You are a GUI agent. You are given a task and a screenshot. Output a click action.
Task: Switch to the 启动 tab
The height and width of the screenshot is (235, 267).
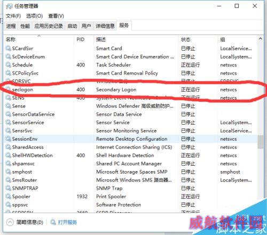point(72,26)
